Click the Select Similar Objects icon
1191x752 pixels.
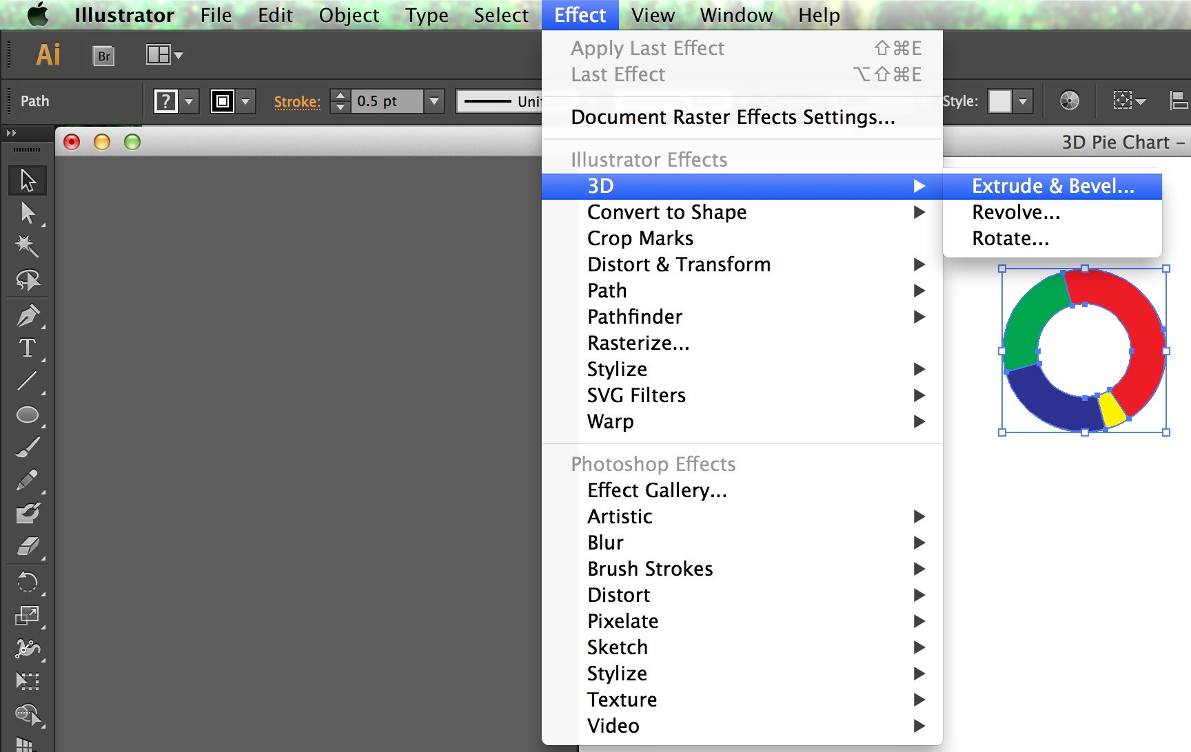tap(1123, 101)
